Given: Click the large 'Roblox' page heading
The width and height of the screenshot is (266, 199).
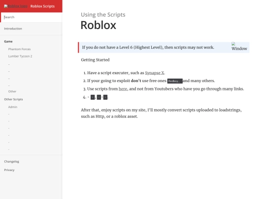Looking at the screenshot, I should (x=99, y=25).
